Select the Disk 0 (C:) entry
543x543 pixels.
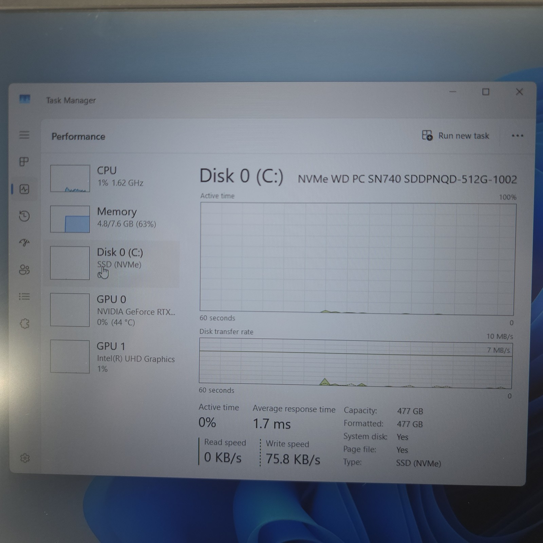[x=112, y=264]
